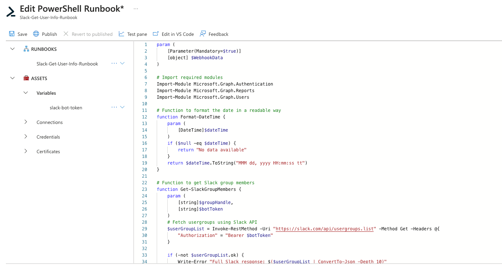Open the Test pane chart icon
This screenshot has width=502, height=272.
tap(122, 34)
